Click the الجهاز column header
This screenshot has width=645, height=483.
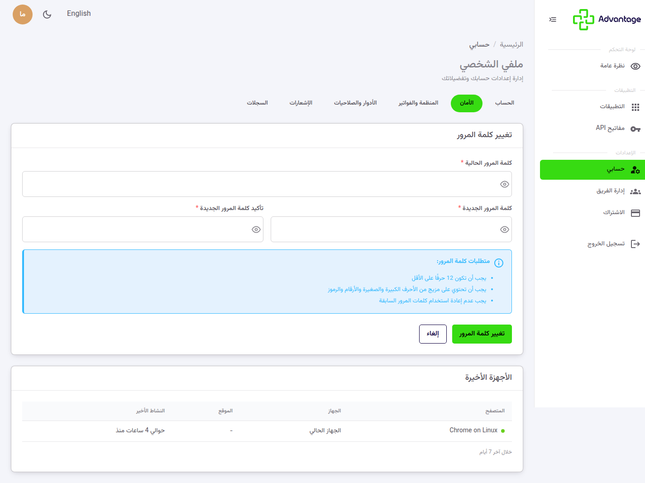click(x=334, y=411)
